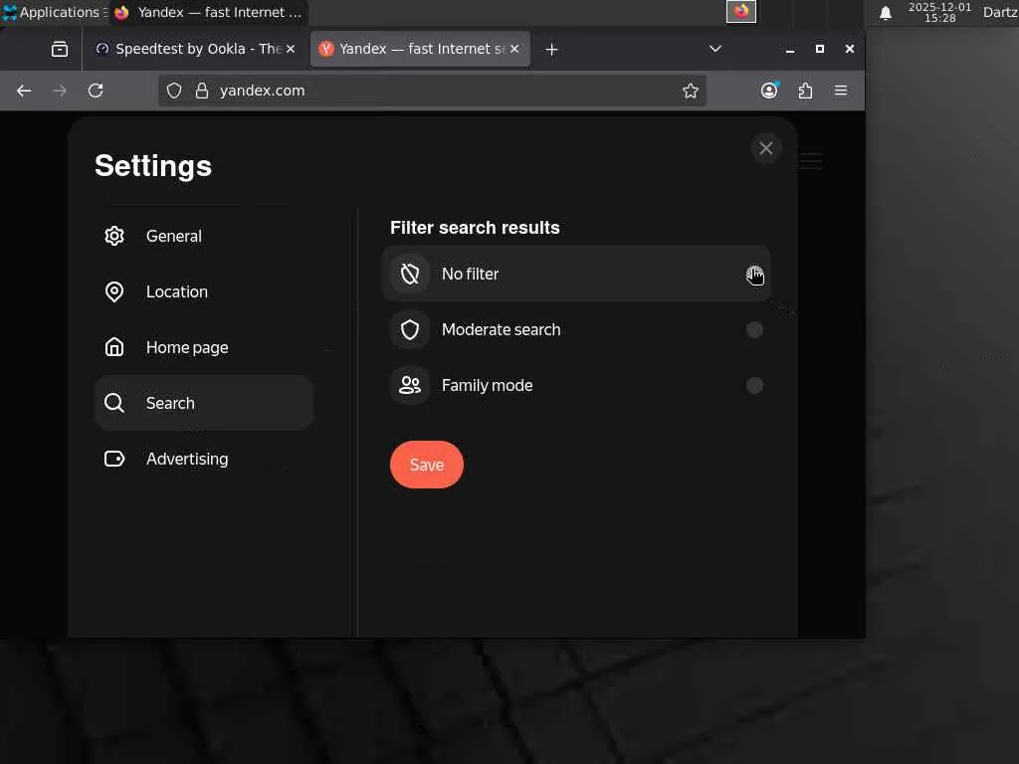Image resolution: width=1019 pixels, height=764 pixels.
Task: Click the Save button
Action: click(426, 465)
